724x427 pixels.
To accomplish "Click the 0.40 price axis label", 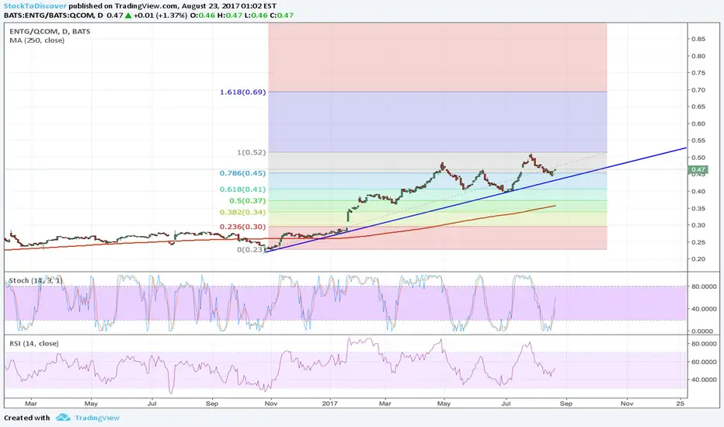I will click(698, 191).
